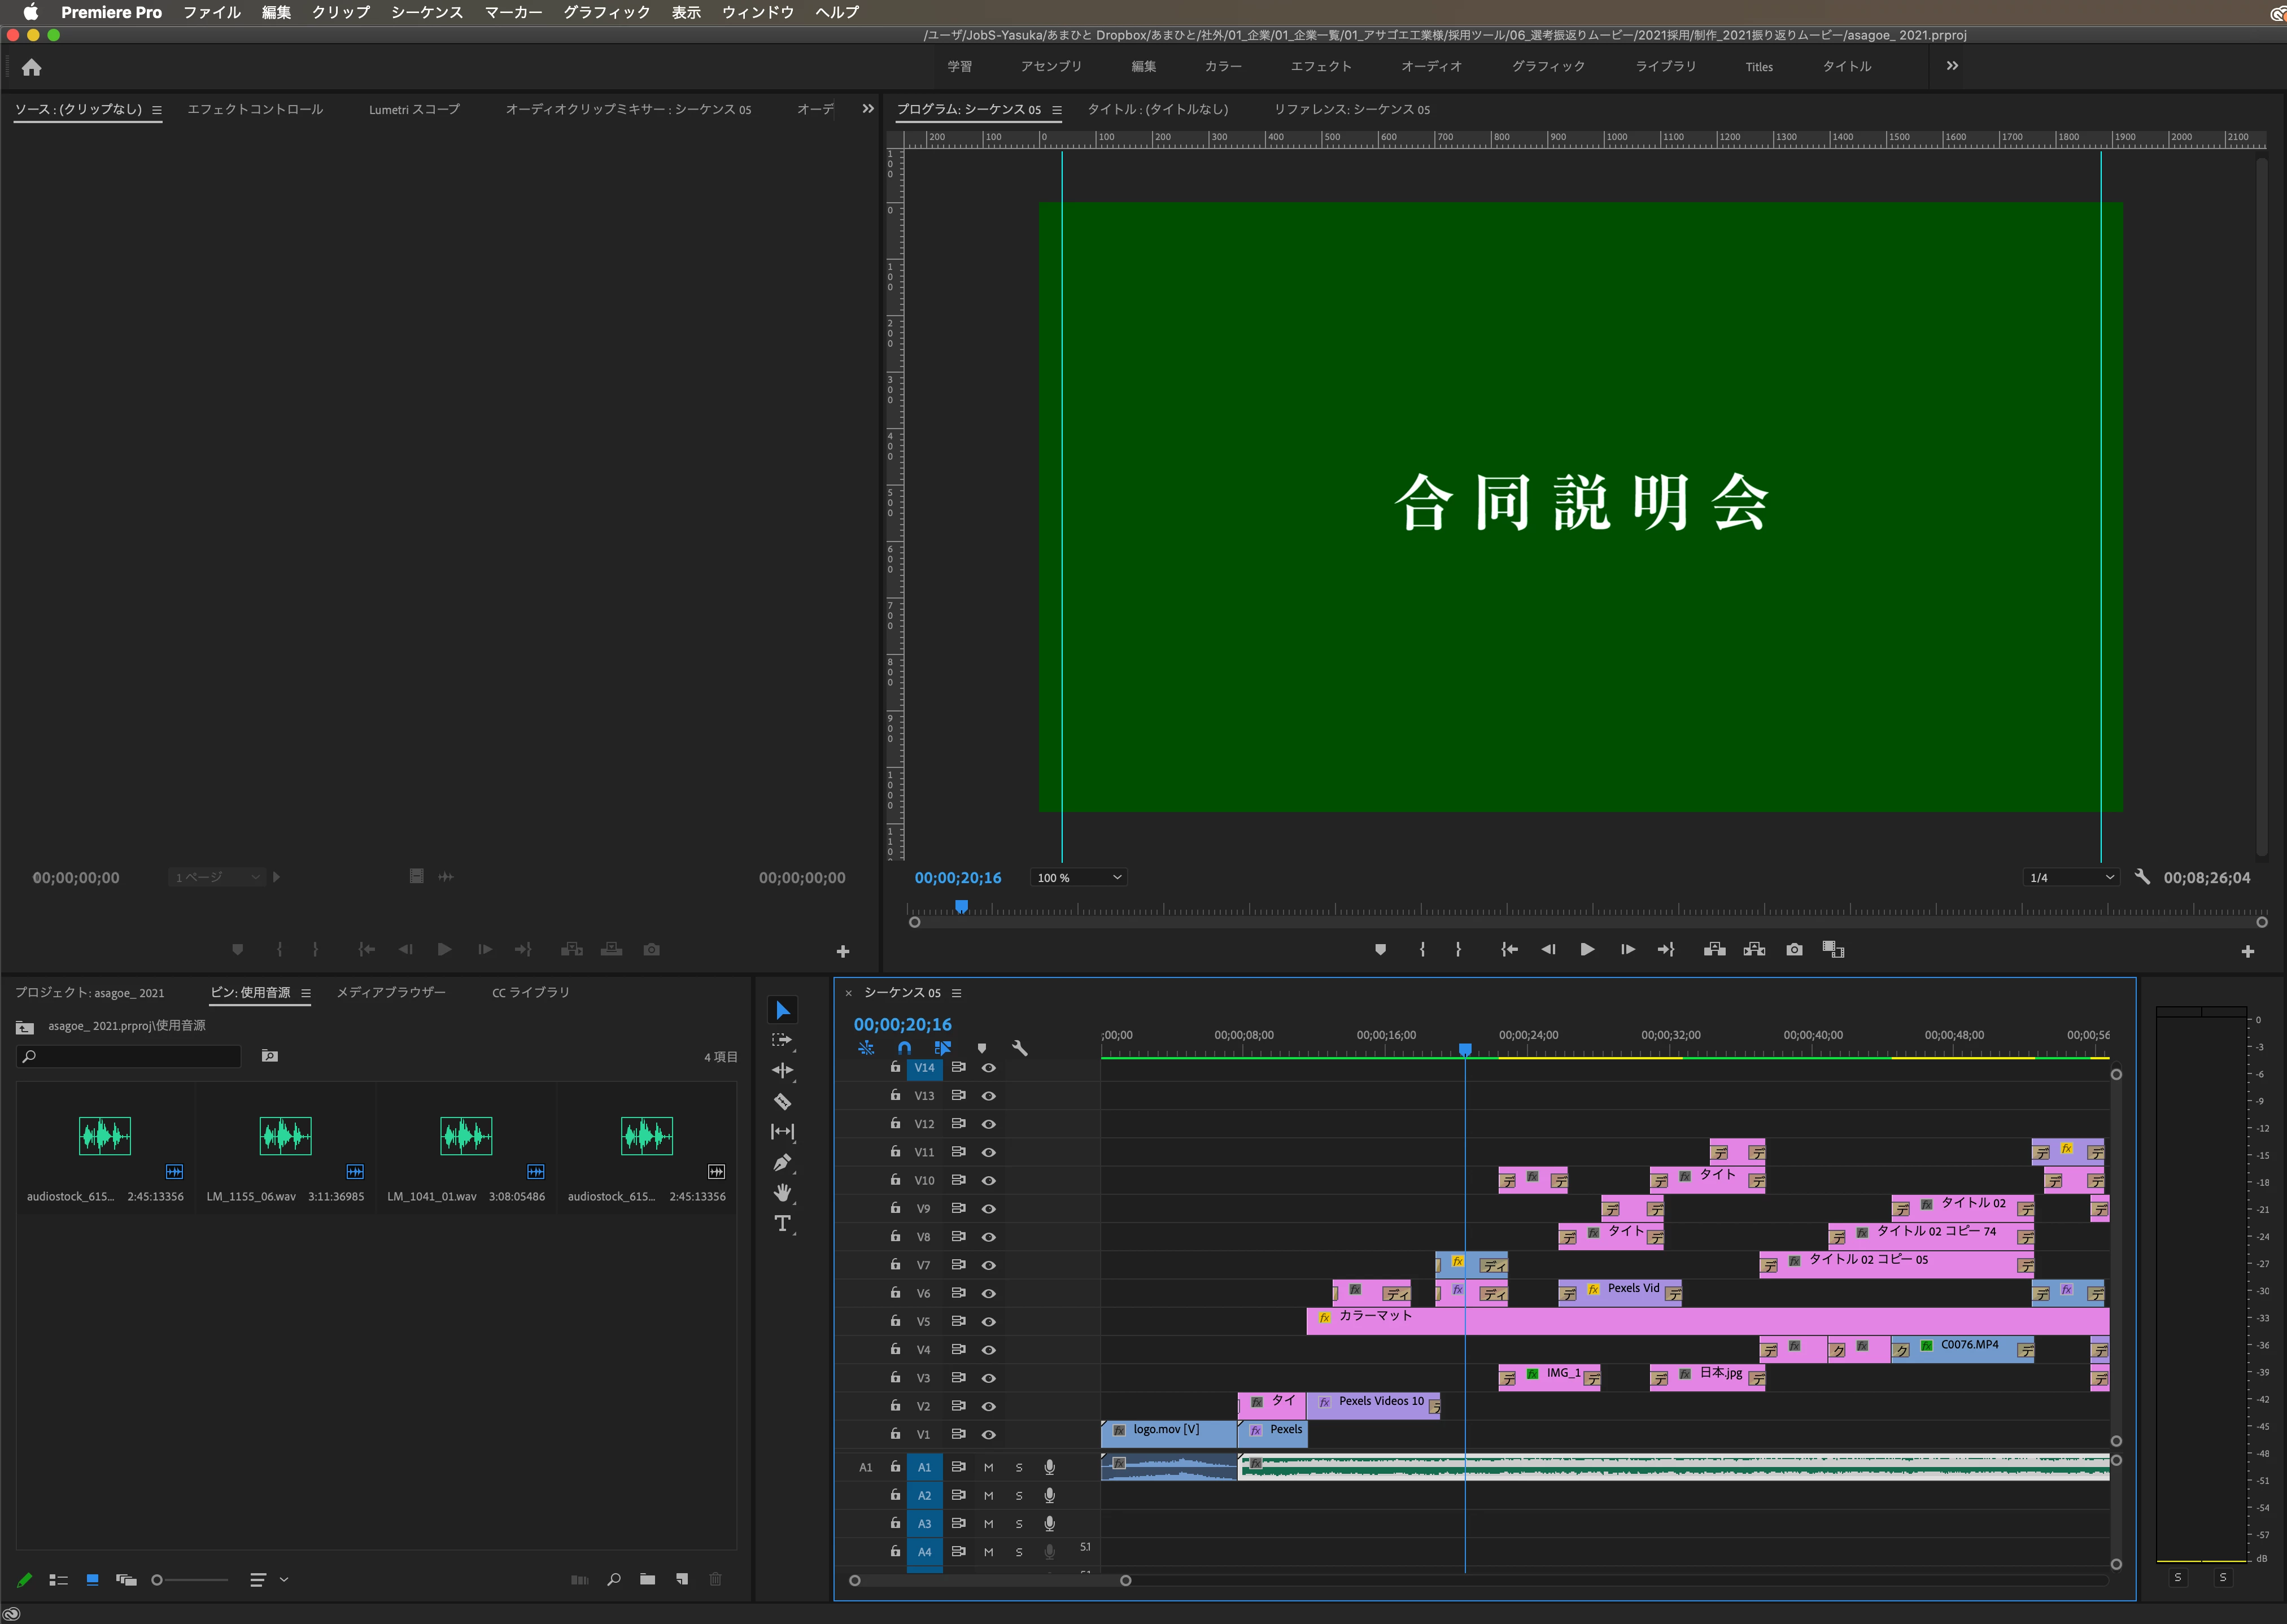Select the Razor tool in tools panel
The height and width of the screenshot is (1624, 2287).
tap(783, 1101)
